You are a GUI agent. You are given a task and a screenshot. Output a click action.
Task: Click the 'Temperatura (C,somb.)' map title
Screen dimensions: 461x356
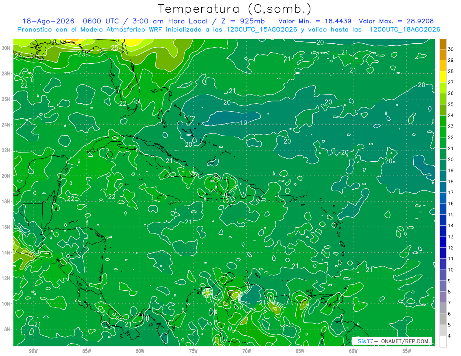click(x=234, y=9)
